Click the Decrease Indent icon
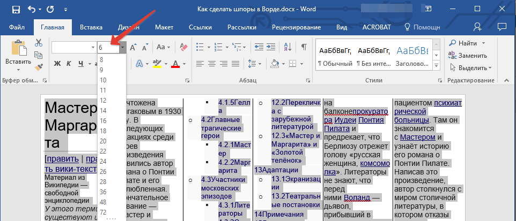The image size is (516, 221). [259, 47]
